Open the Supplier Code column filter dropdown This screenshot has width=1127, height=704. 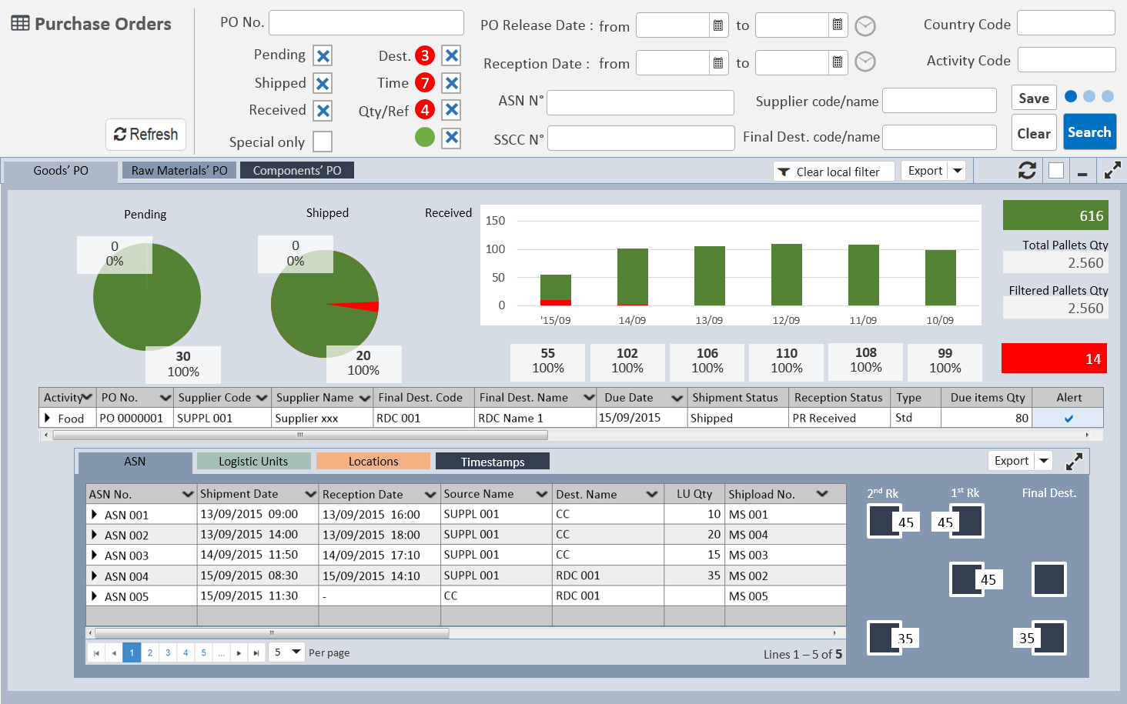click(262, 398)
